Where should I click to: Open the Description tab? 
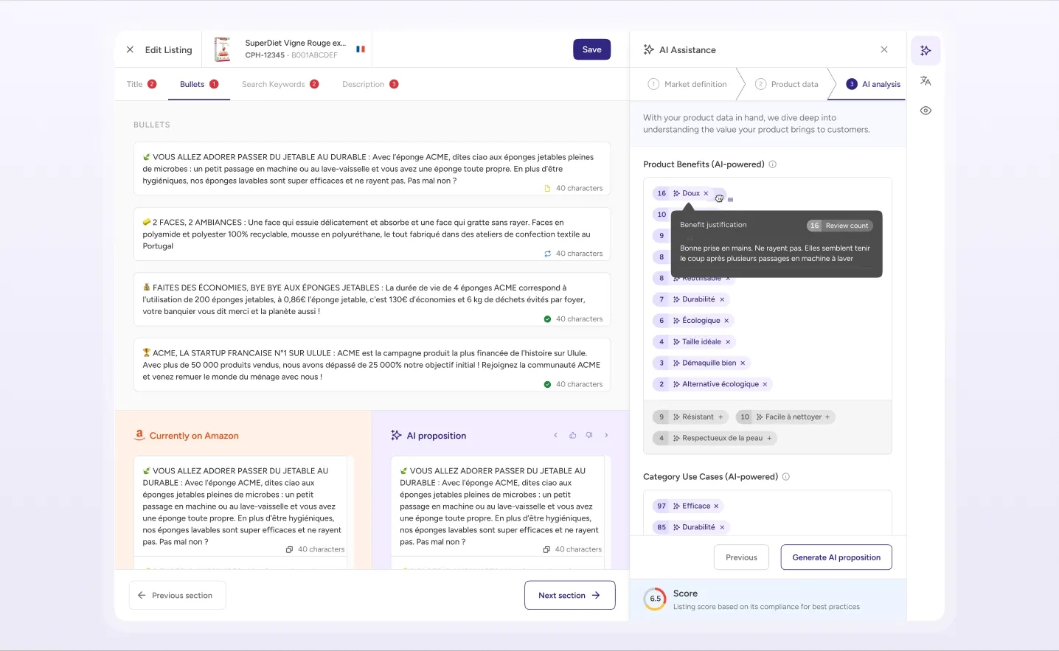(370, 84)
